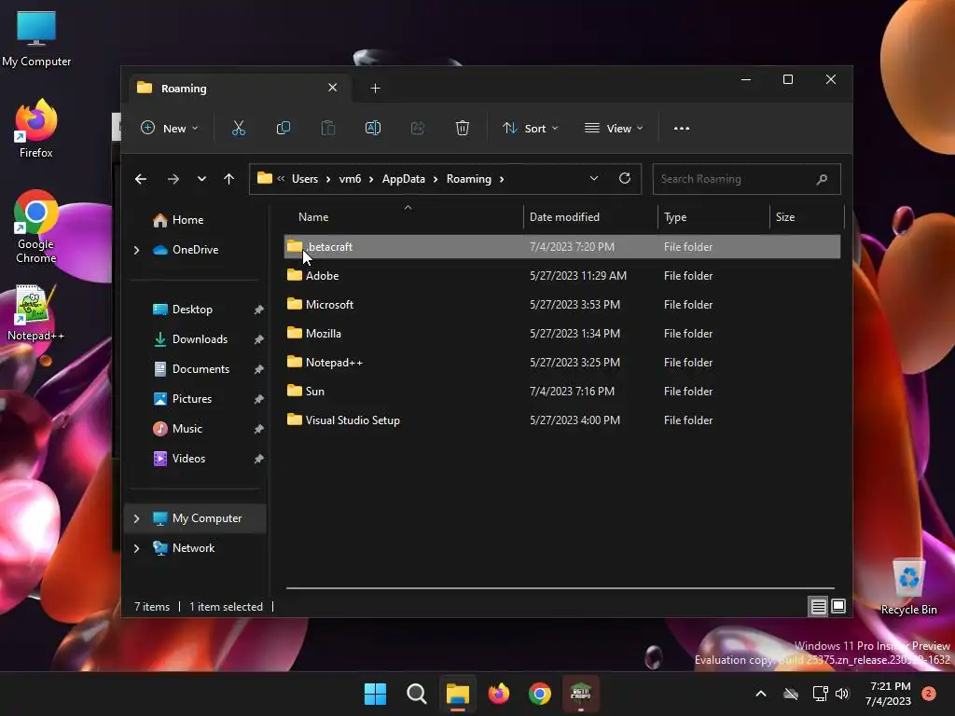Select the Sun folder
This screenshot has width=955, height=716.
pos(562,392)
